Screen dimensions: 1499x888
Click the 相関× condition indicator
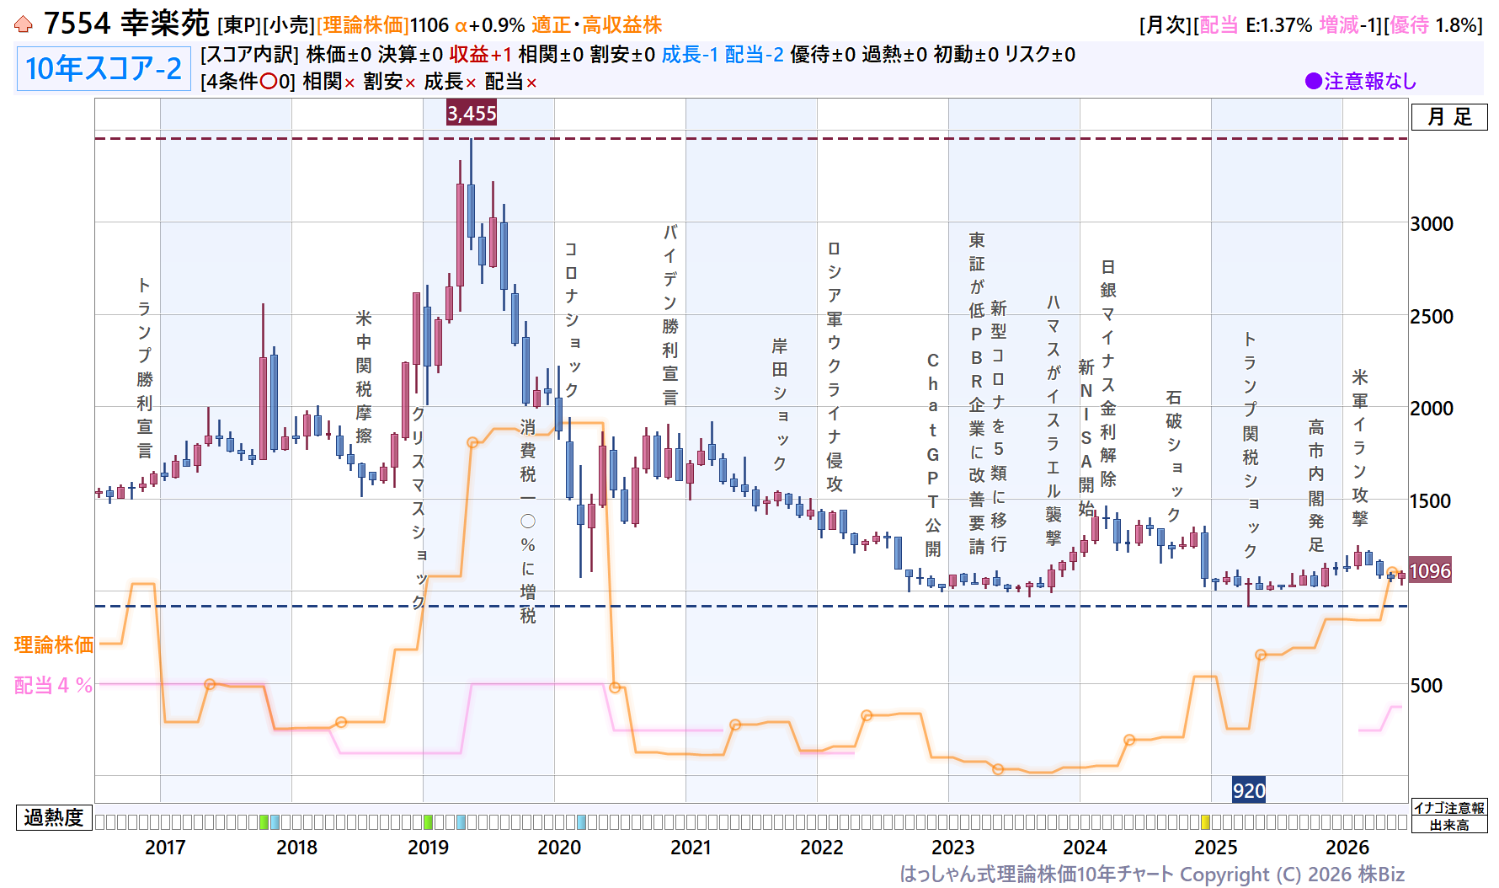point(328,82)
